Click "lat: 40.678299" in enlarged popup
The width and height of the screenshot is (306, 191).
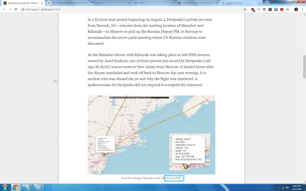pos(182,154)
